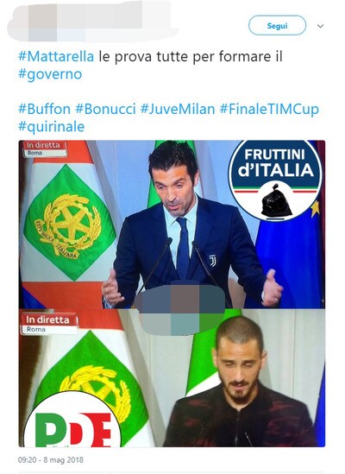This screenshot has width=345, height=474.
Task: Open the top photo of the tweet
Action: click(172, 224)
